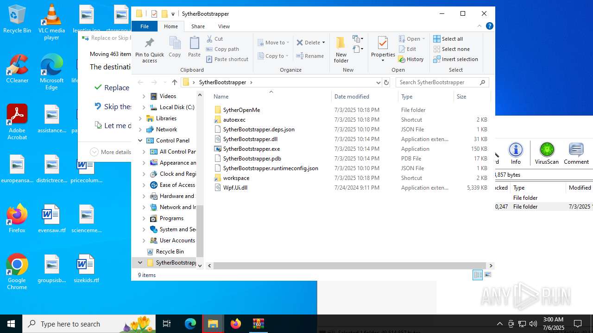The height and width of the screenshot is (333, 593).
Task: Collapse the ribbon with the chevron
Action: pos(479,26)
